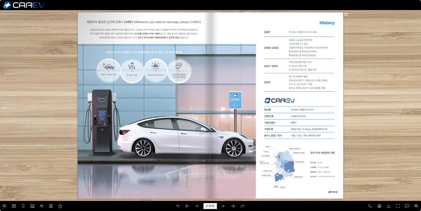Click the zoom in magnifier icon

coord(4,206)
